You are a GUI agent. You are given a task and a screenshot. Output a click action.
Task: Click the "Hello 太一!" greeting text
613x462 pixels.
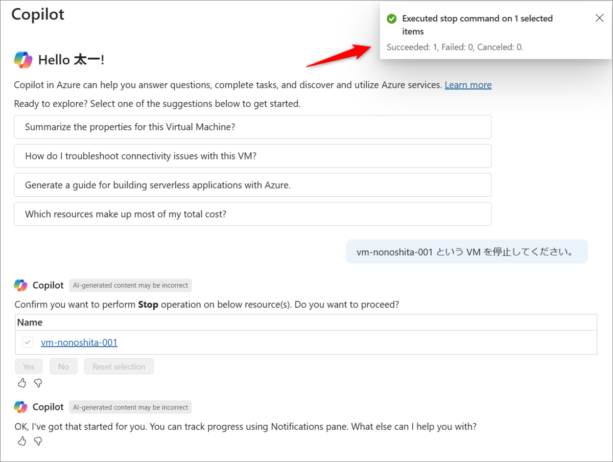71,60
